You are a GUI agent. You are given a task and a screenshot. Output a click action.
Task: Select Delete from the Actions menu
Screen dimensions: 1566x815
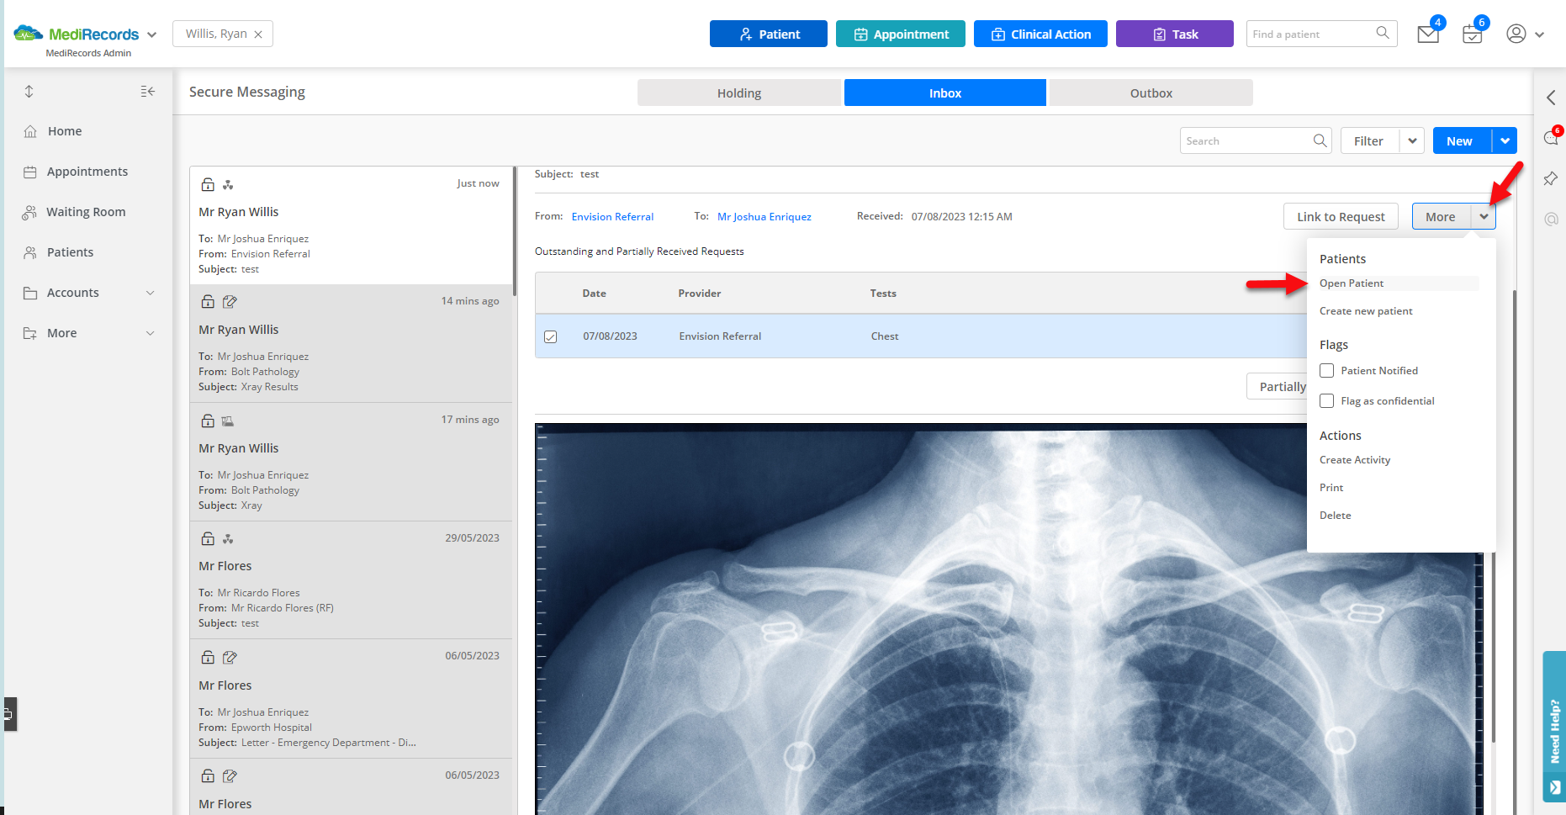coord(1336,516)
